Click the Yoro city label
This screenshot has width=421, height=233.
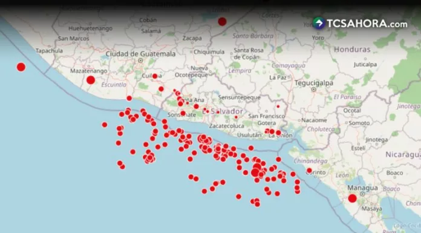(x=318, y=38)
